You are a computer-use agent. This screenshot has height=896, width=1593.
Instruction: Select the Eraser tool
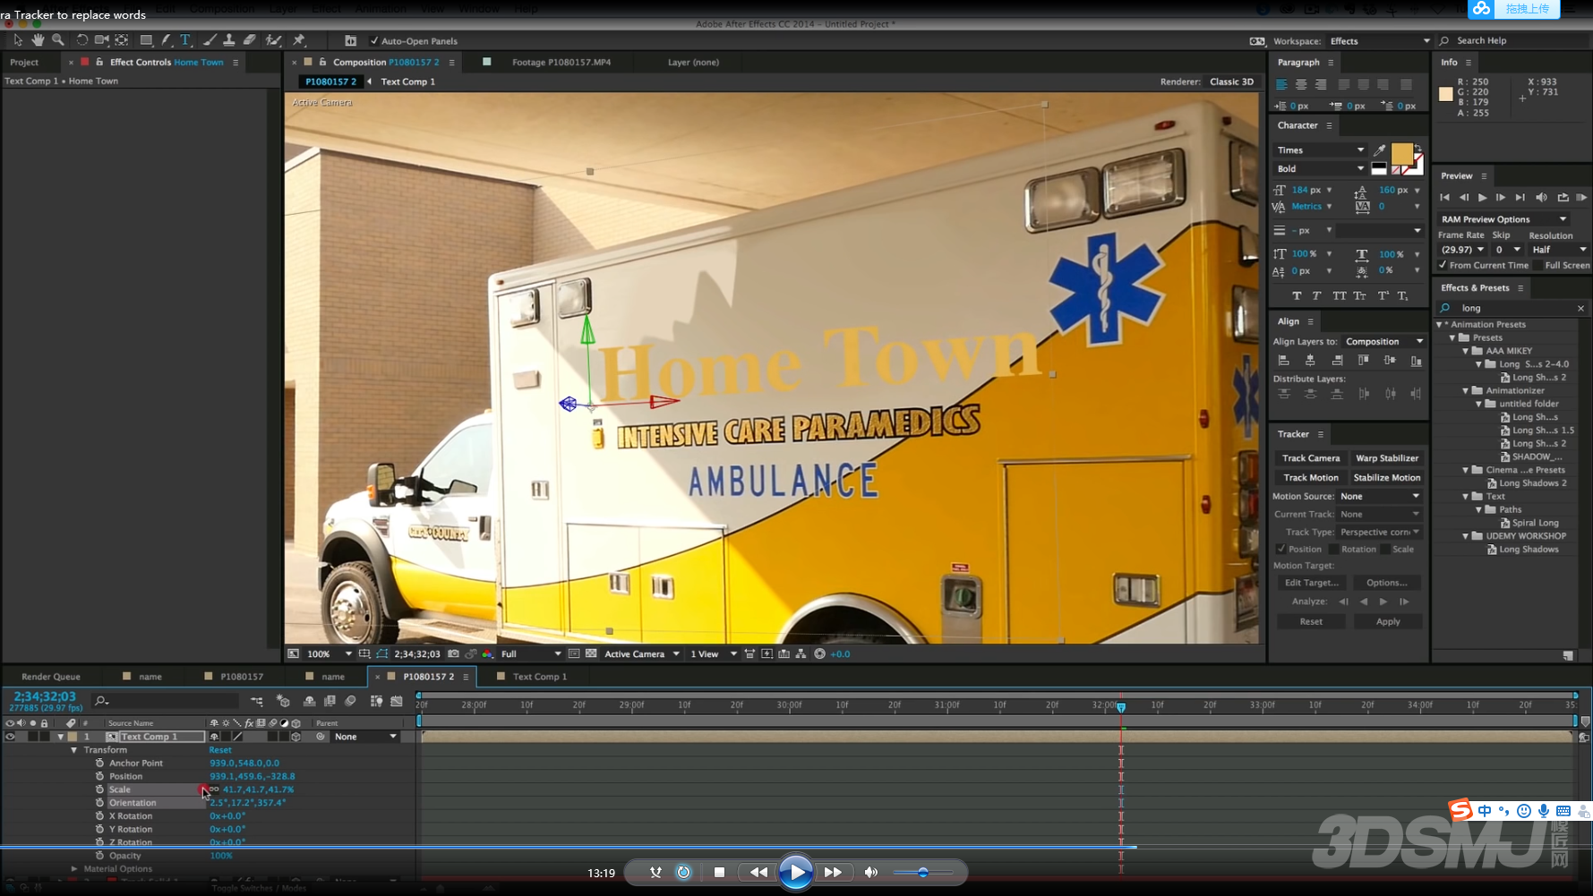(x=250, y=40)
